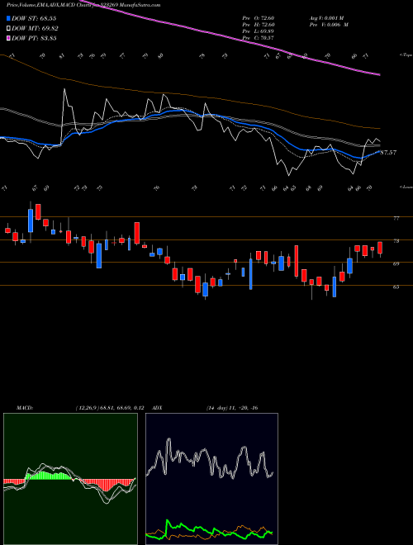Image resolution: width=413 pixels, height=545 pixels.
Task: Select the 'DOW PT: 83.85' legend label
Action: (34, 38)
